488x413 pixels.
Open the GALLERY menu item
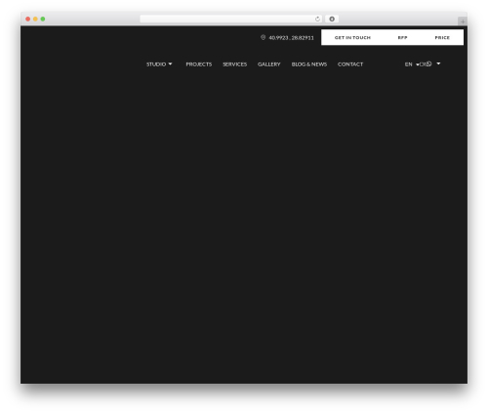click(268, 64)
